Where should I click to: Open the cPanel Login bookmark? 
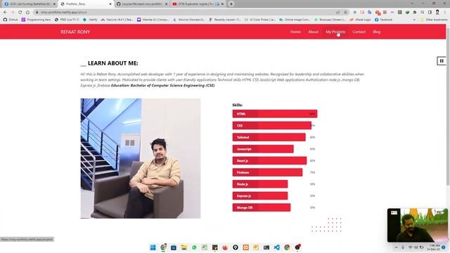(360, 20)
